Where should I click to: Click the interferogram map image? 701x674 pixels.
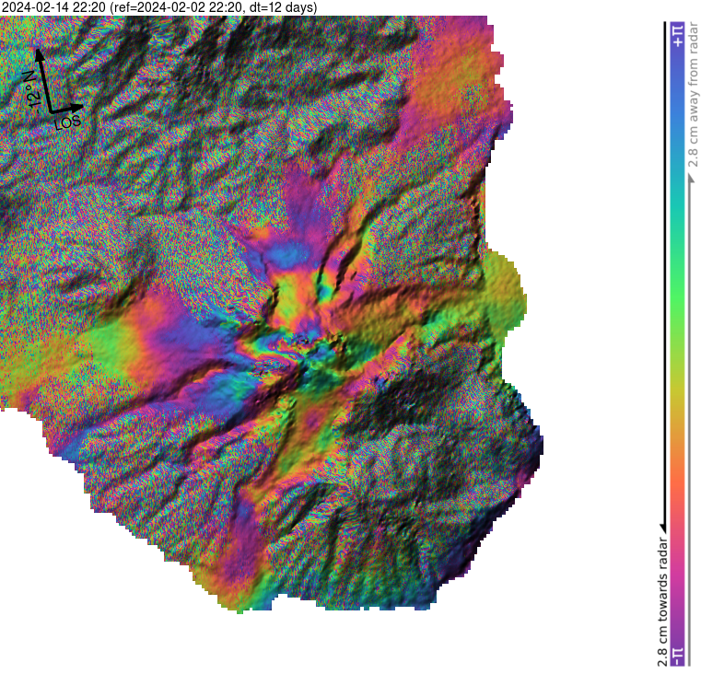272,313
